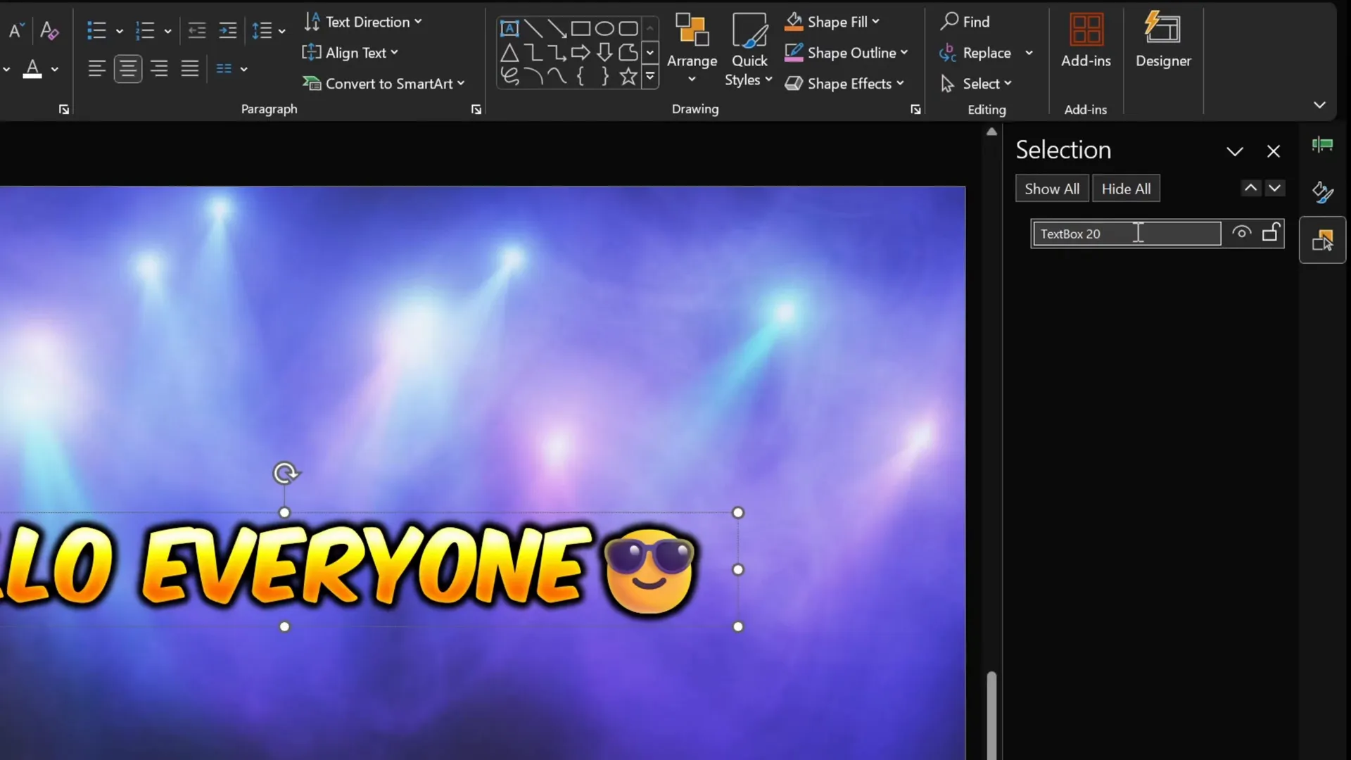1351x760 pixels.
Task: Click the Bullets list icon
Action: click(x=96, y=30)
